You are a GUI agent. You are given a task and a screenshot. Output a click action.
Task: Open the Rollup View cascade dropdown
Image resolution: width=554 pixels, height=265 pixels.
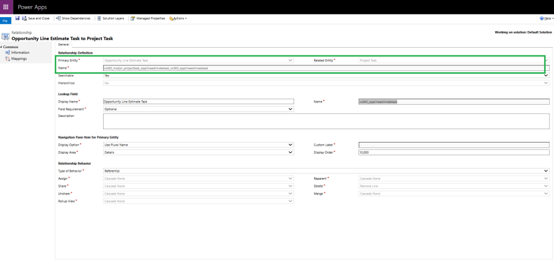(198, 201)
